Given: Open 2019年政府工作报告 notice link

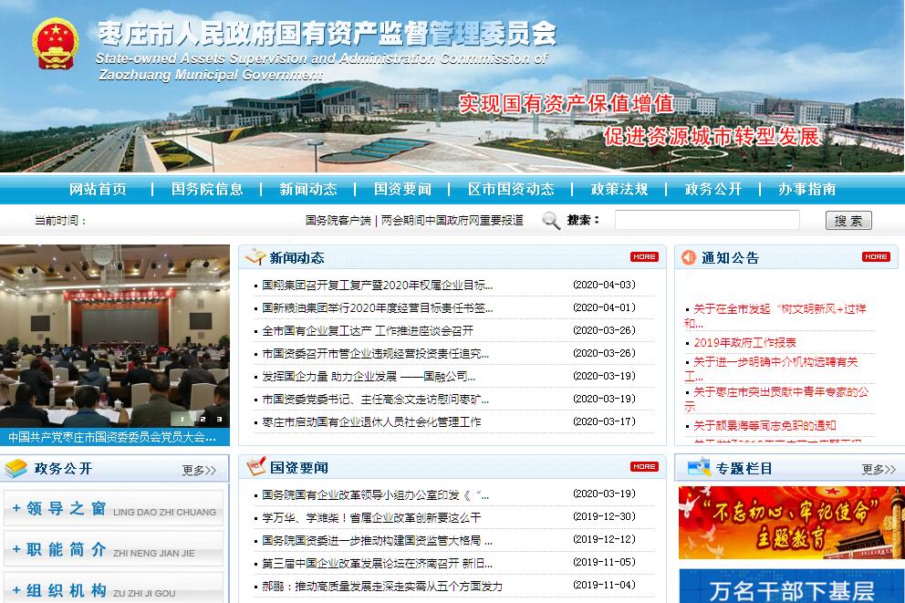Looking at the screenshot, I should coord(744,342).
